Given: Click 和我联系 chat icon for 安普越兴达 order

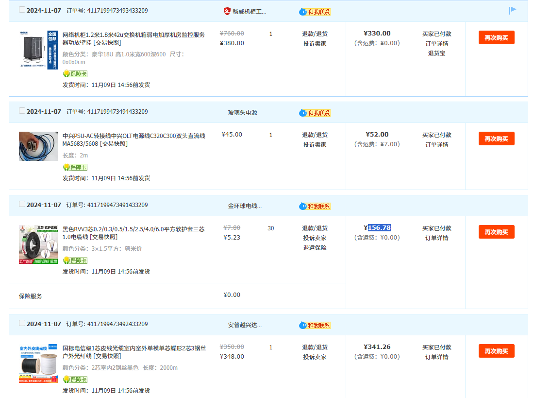Looking at the screenshot, I should [x=315, y=325].
